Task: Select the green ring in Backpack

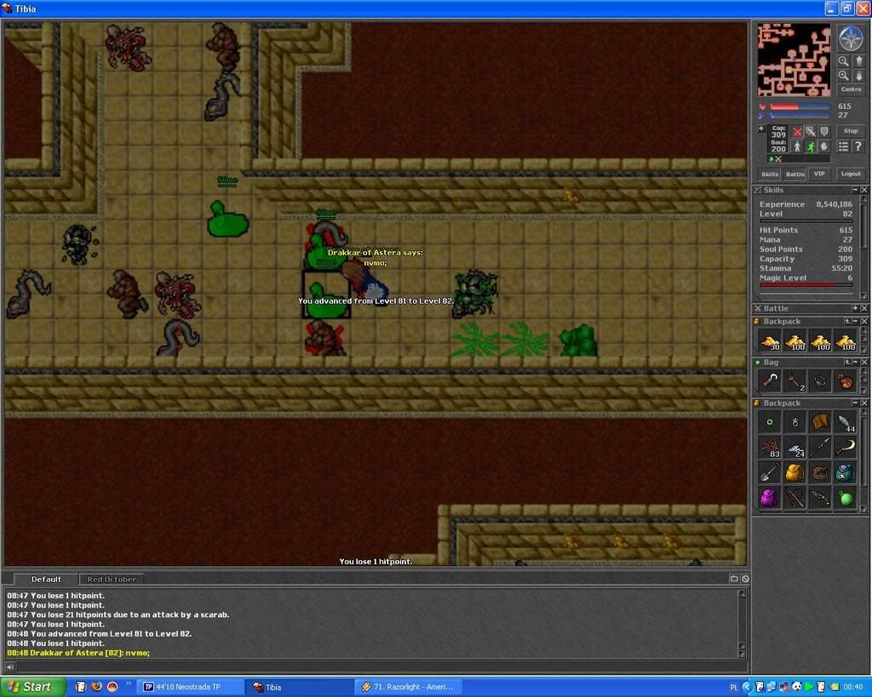Action: pos(770,422)
